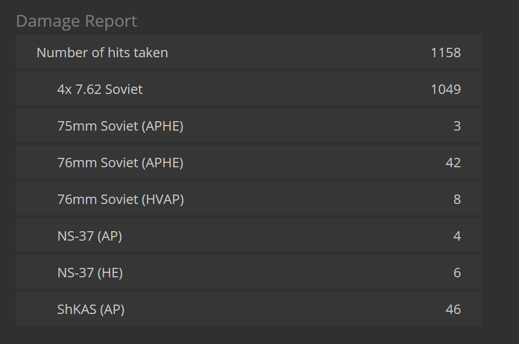Image resolution: width=519 pixels, height=344 pixels.
Task: Select the NS-37 (AP) label
Action: pyautogui.click(x=89, y=236)
